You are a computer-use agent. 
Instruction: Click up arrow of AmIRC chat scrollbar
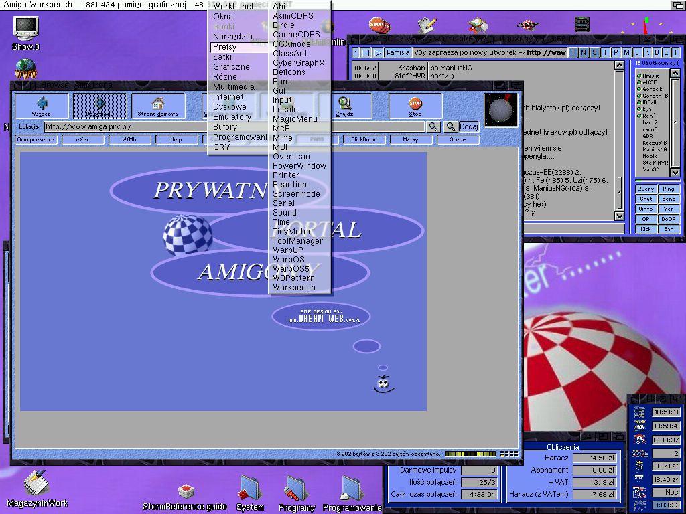point(620,65)
